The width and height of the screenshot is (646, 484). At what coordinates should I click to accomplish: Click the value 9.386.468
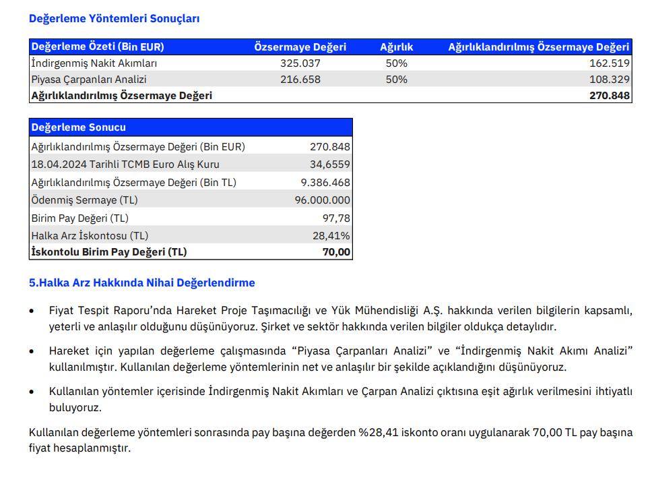[325, 182]
